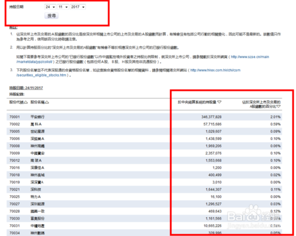Click holding value 1,200
The width and height of the screenshot is (296, 236).
coord(217,168)
